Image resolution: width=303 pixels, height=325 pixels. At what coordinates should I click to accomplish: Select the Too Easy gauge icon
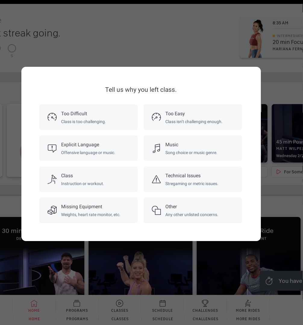pos(156,117)
